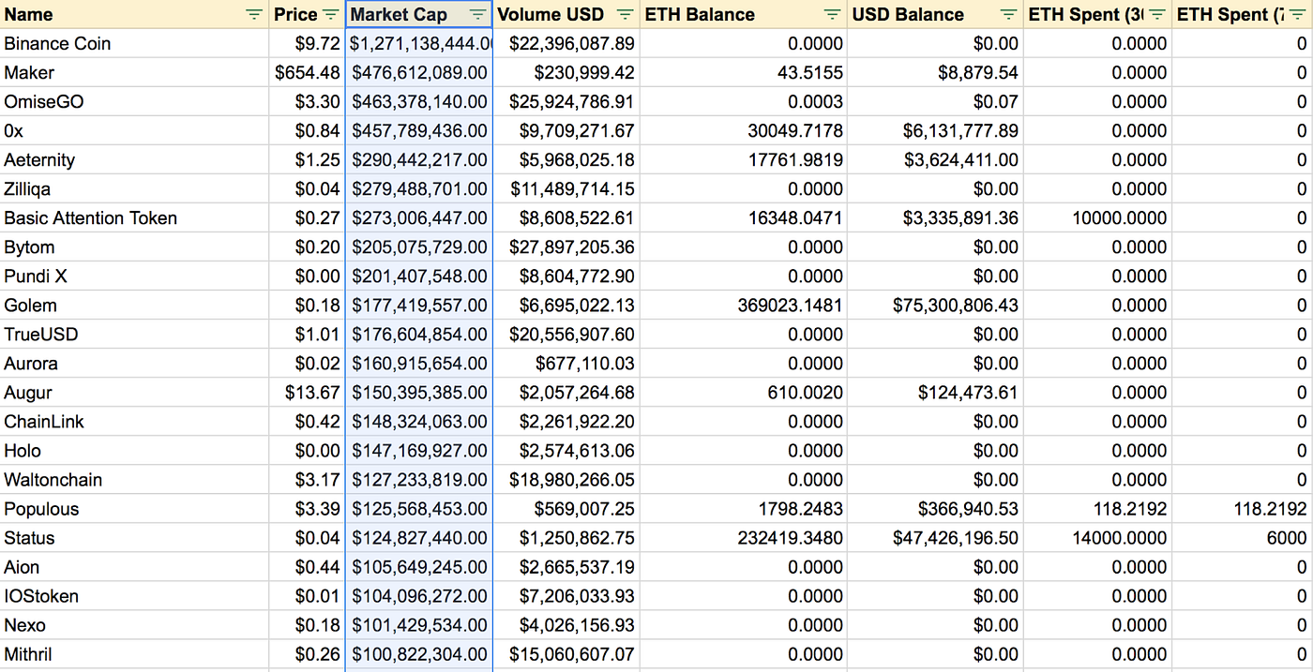This screenshot has height=672, width=1313.
Task: Open the Market Cap column filter icon
Action: 477,14
